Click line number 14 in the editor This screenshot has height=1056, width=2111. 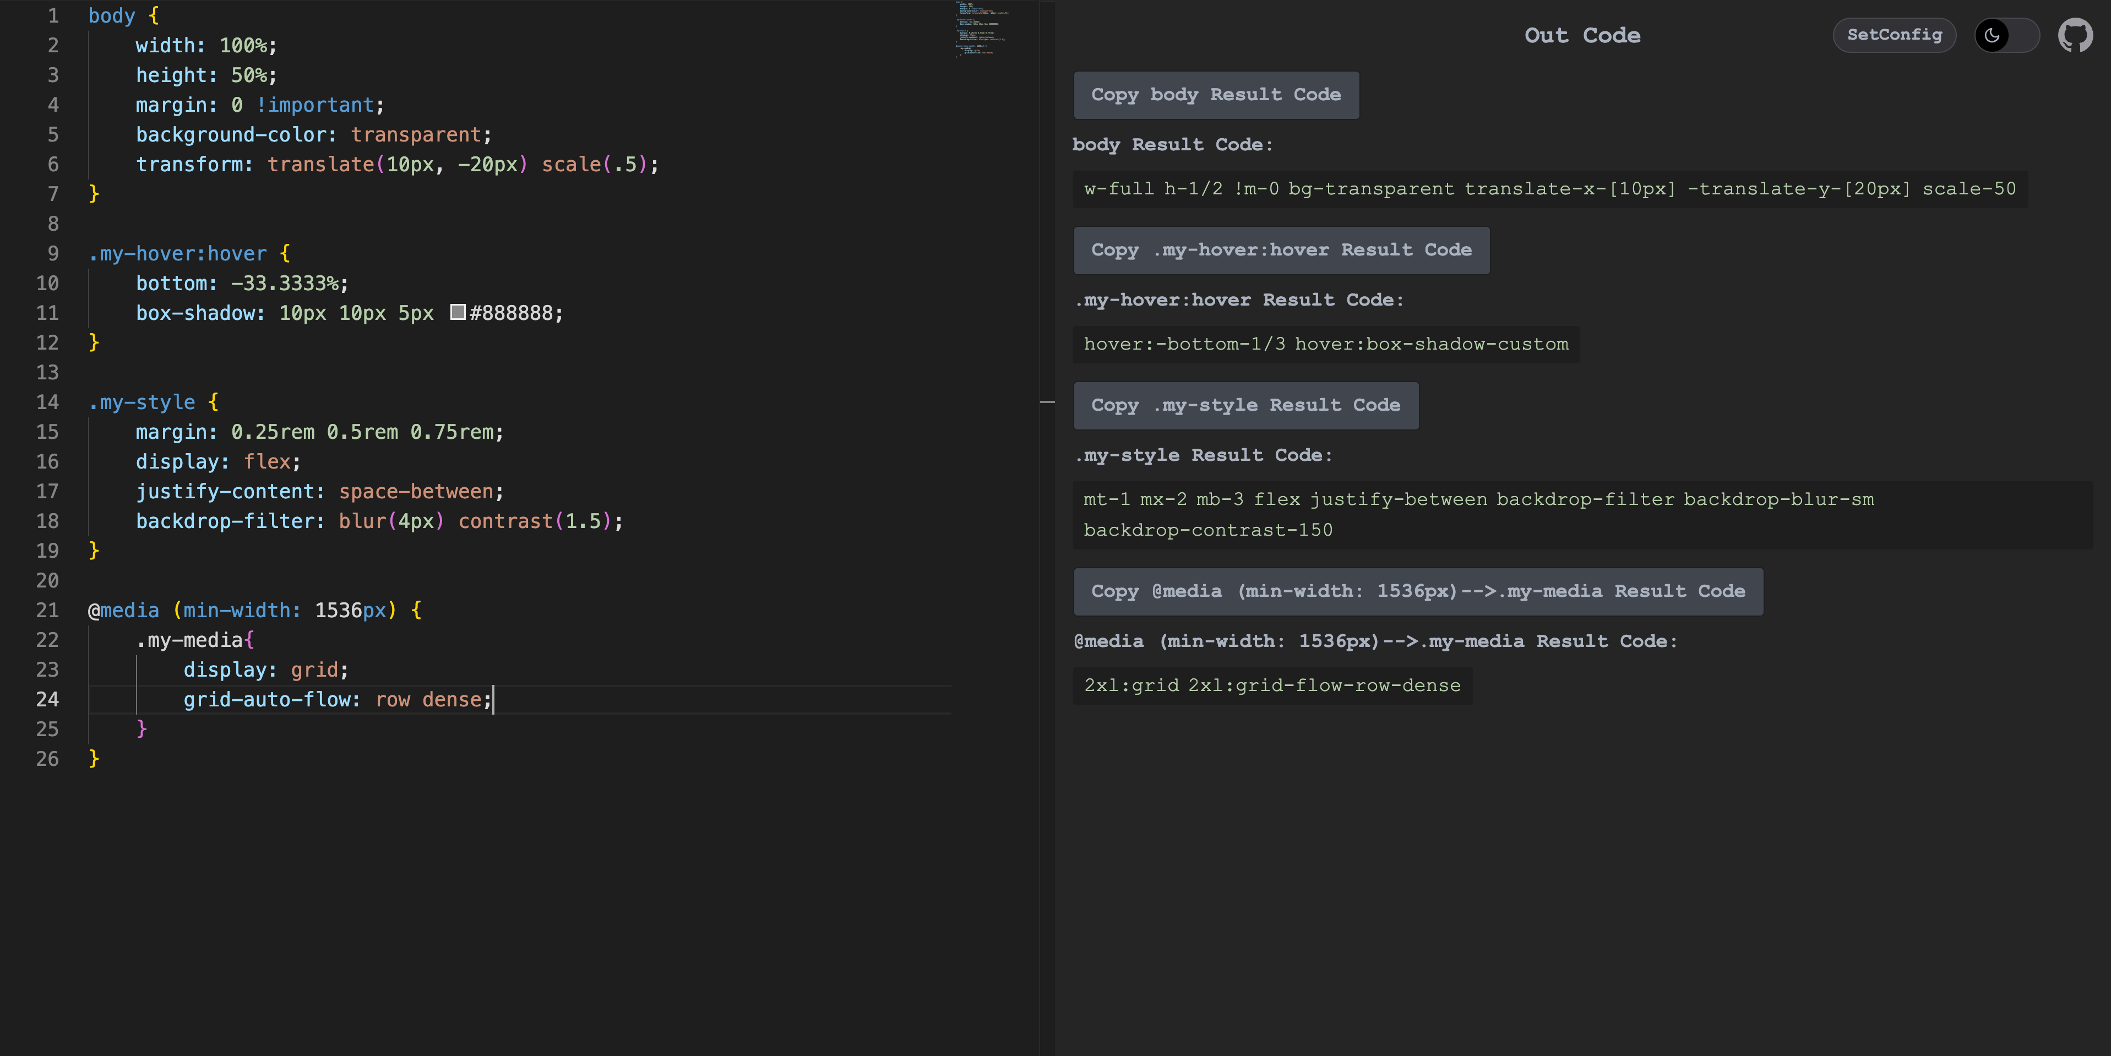coord(47,402)
